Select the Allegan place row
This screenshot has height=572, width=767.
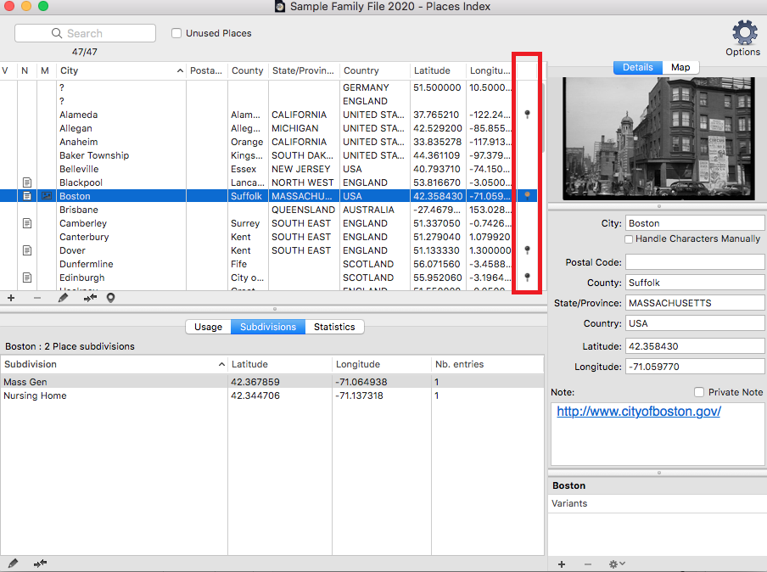pyautogui.click(x=268, y=128)
